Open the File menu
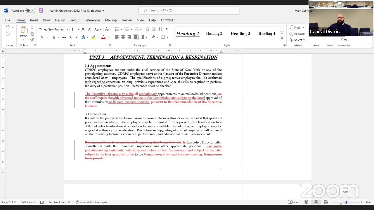 pos(8,20)
